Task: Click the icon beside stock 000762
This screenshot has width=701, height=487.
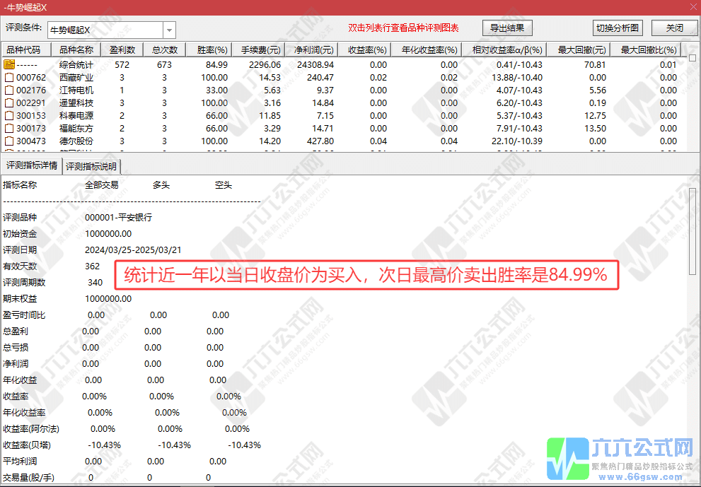Action: pos(9,77)
